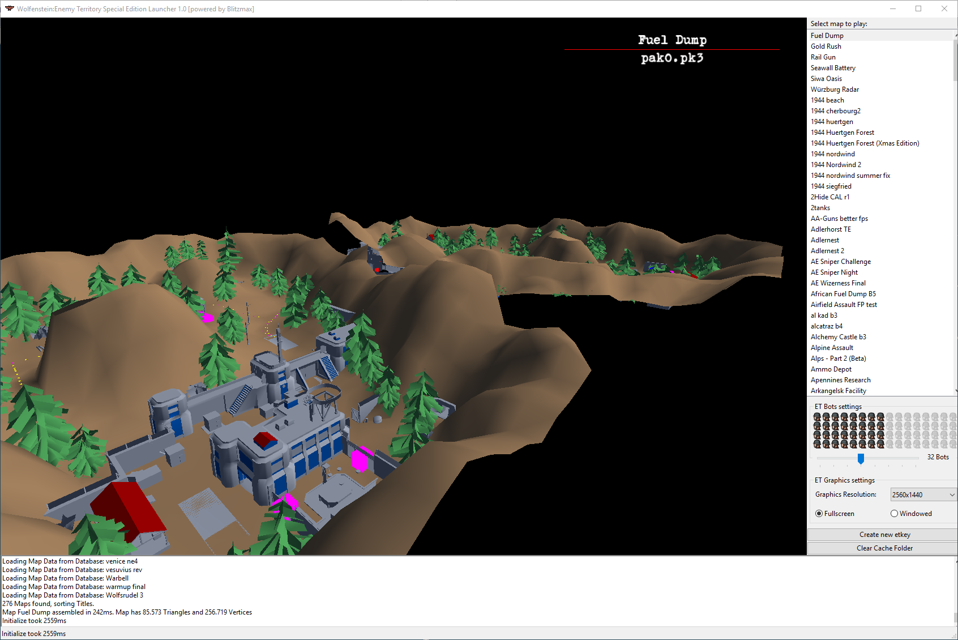Click the map list vertical scrollbar
Viewport: 958px width, 640px height.
pyautogui.click(x=956, y=62)
